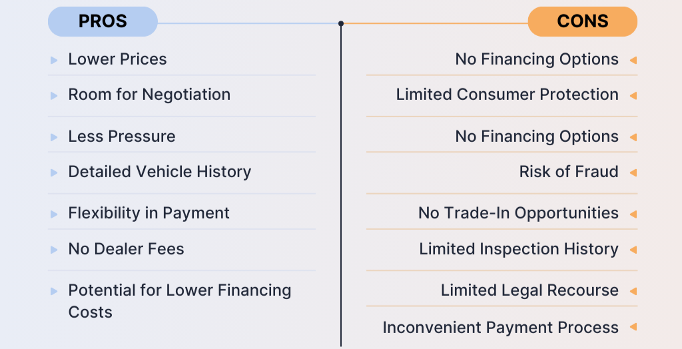Click the blue PROS header pill
This screenshot has height=349, width=682.
[103, 21]
